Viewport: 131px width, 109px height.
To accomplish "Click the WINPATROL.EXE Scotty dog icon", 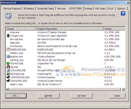I will pyautogui.click(x=8, y=81).
